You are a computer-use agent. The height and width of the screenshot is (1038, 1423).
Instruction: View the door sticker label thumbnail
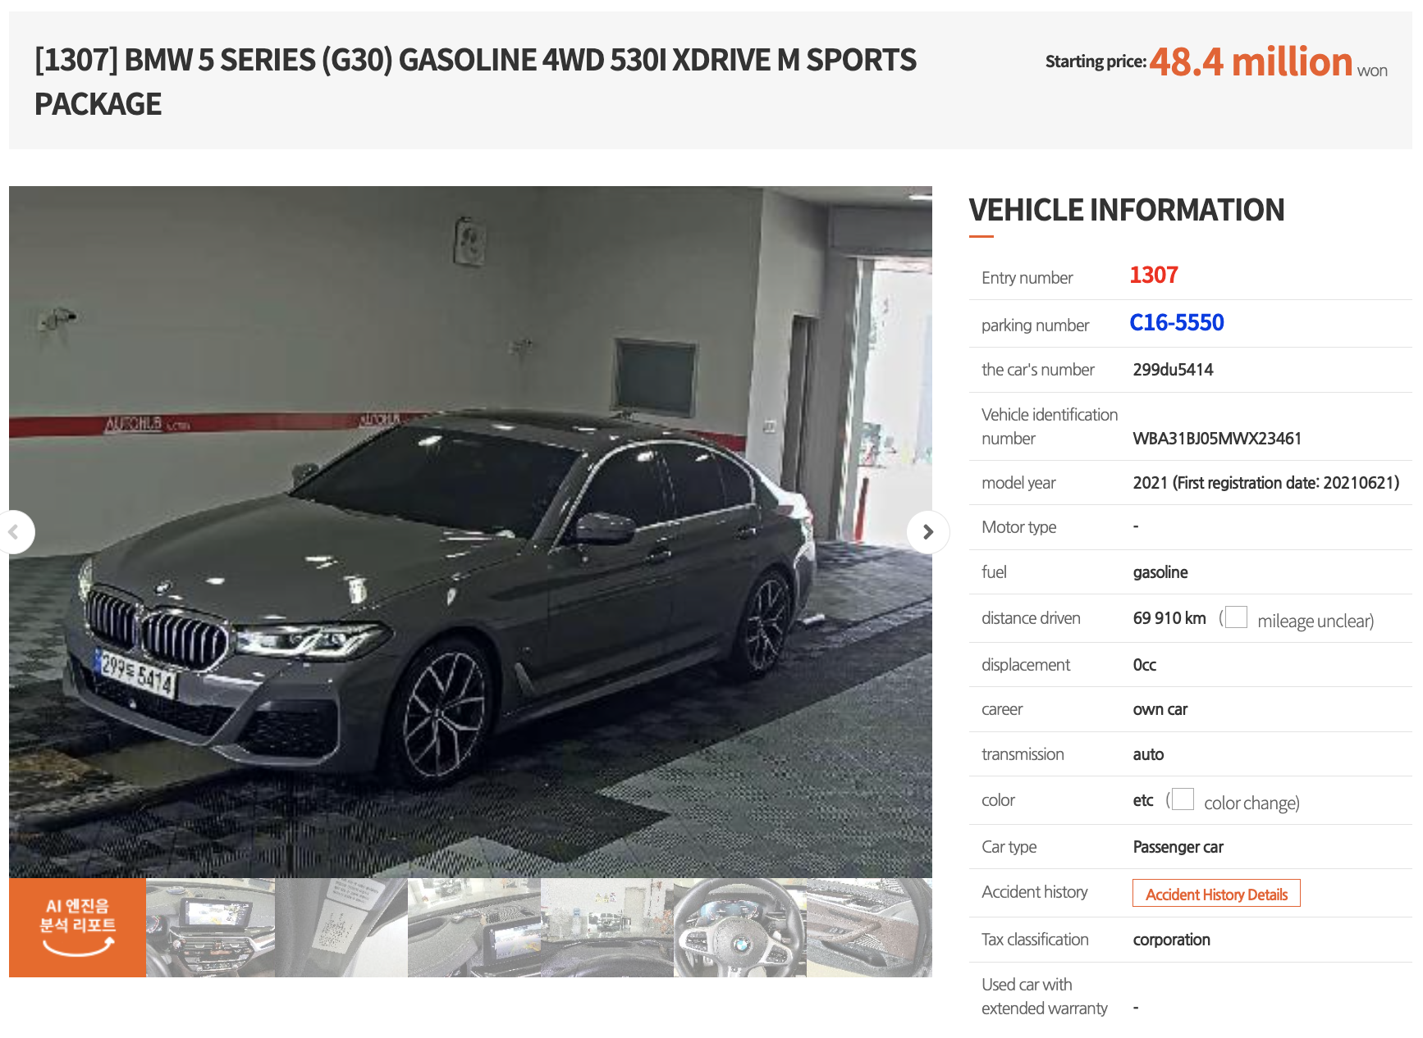tap(341, 927)
